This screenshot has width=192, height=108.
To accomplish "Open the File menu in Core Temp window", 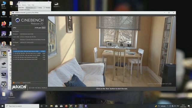I will 20,5.
